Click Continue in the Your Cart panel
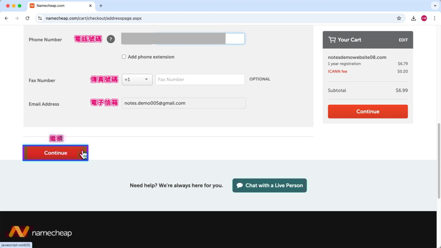The height and width of the screenshot is (248, 441). tap(368, 112)
